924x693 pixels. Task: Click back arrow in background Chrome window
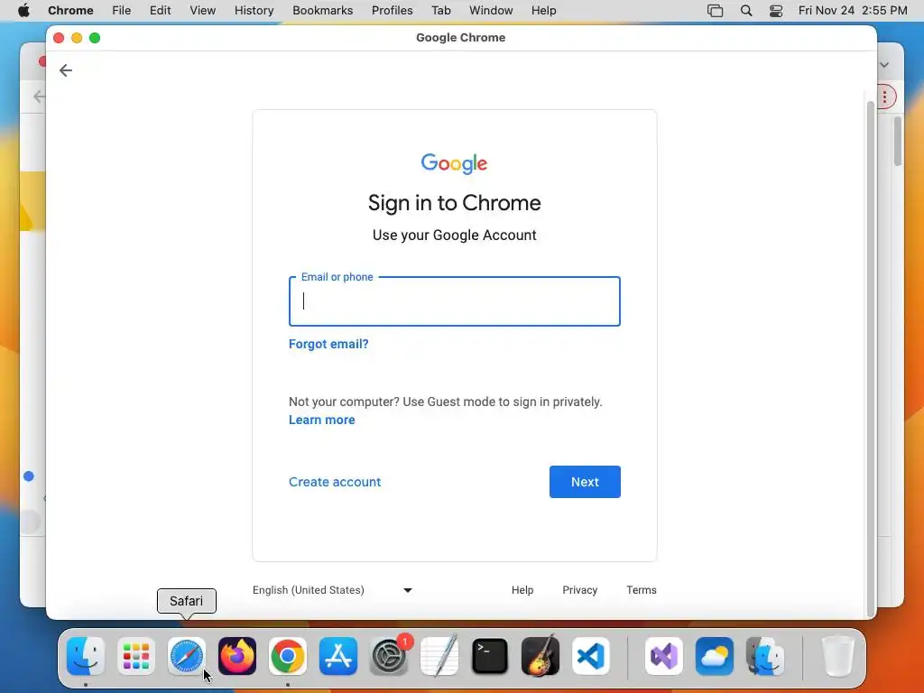click(39, 97)
